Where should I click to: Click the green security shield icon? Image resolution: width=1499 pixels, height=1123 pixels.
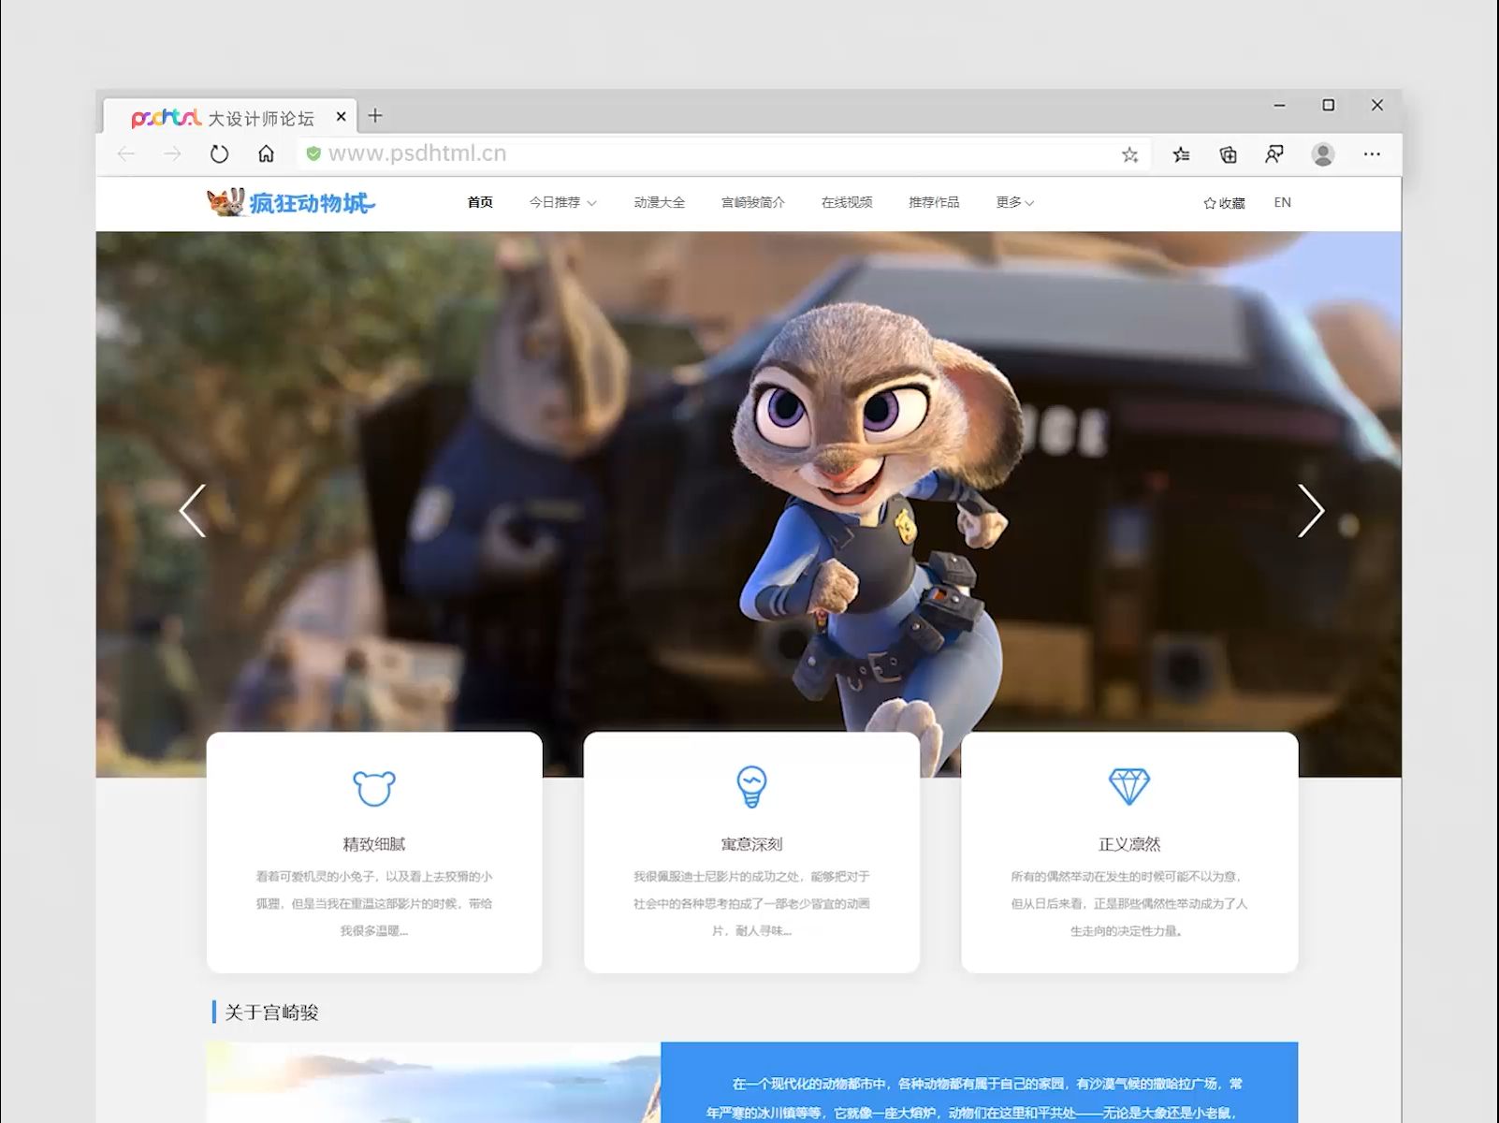tap(313, 153)
